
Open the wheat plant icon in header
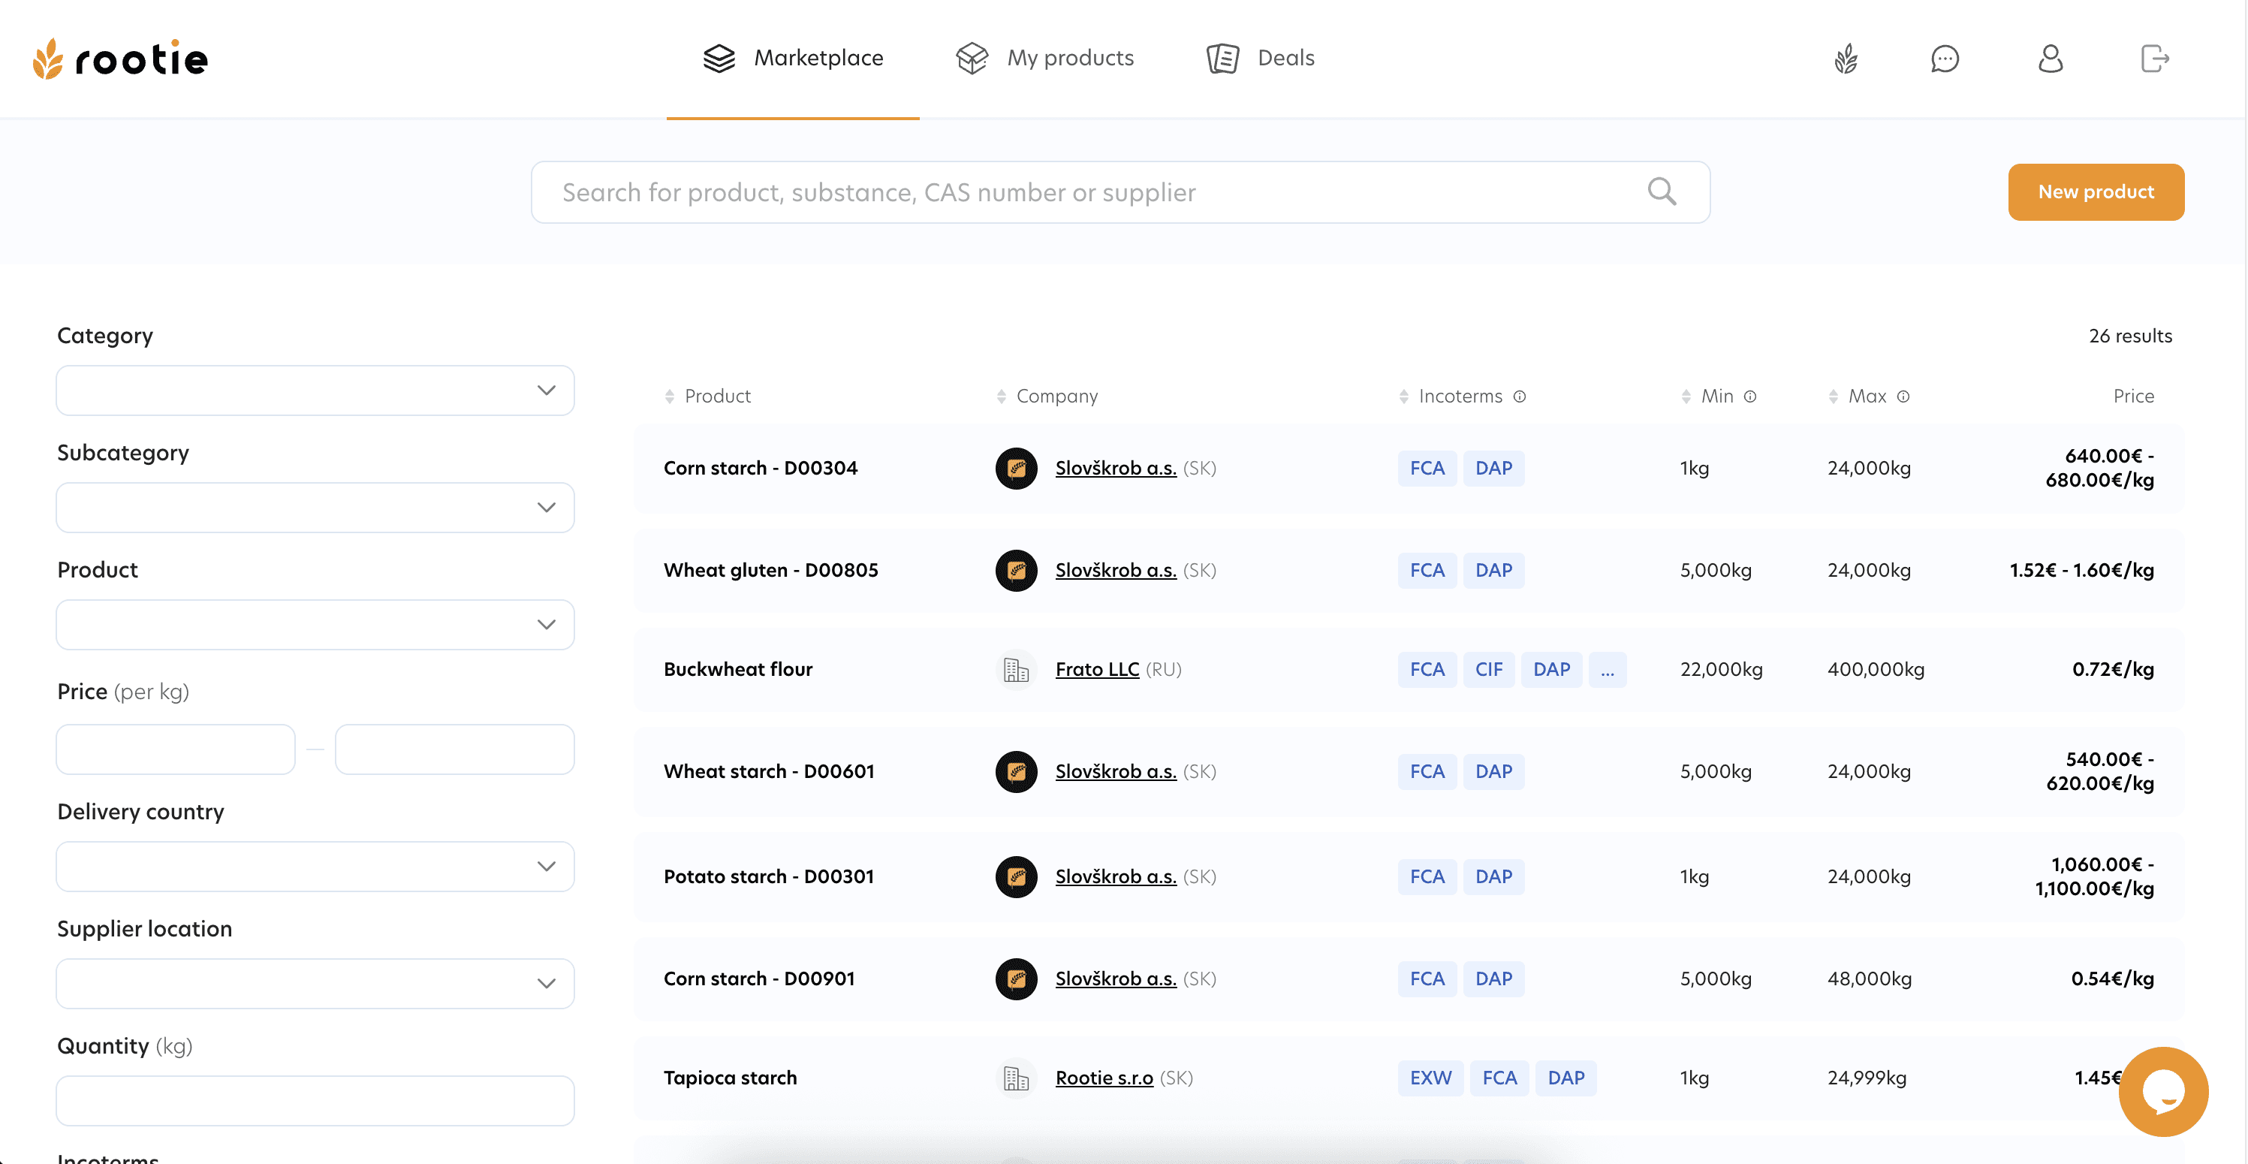click(x=1846, y=59)
